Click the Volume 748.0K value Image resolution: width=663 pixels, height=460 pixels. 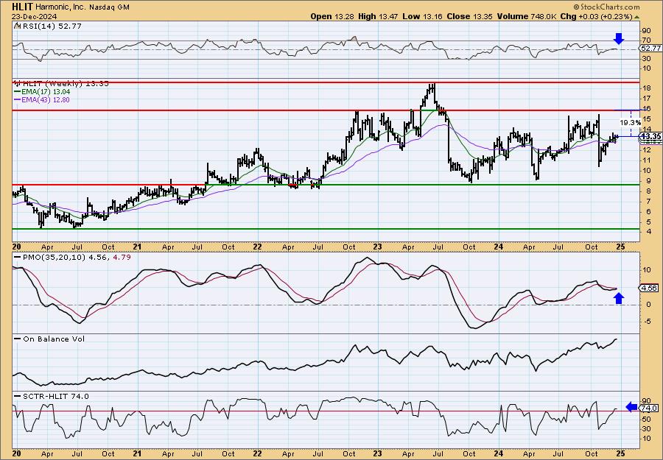coord(527,16)
